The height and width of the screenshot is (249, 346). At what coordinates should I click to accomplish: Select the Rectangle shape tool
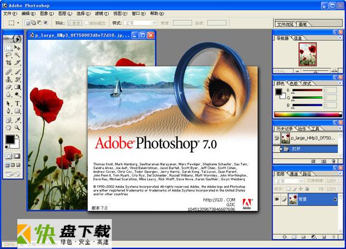point(17,111)
